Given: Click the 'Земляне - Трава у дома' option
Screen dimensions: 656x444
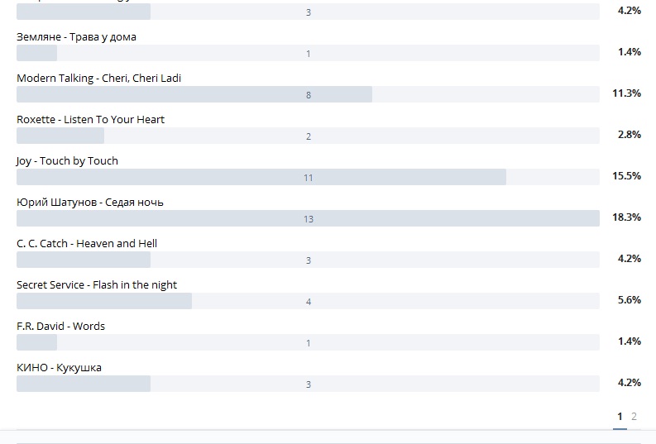Looking at the screenshot, I should [76, 37].
